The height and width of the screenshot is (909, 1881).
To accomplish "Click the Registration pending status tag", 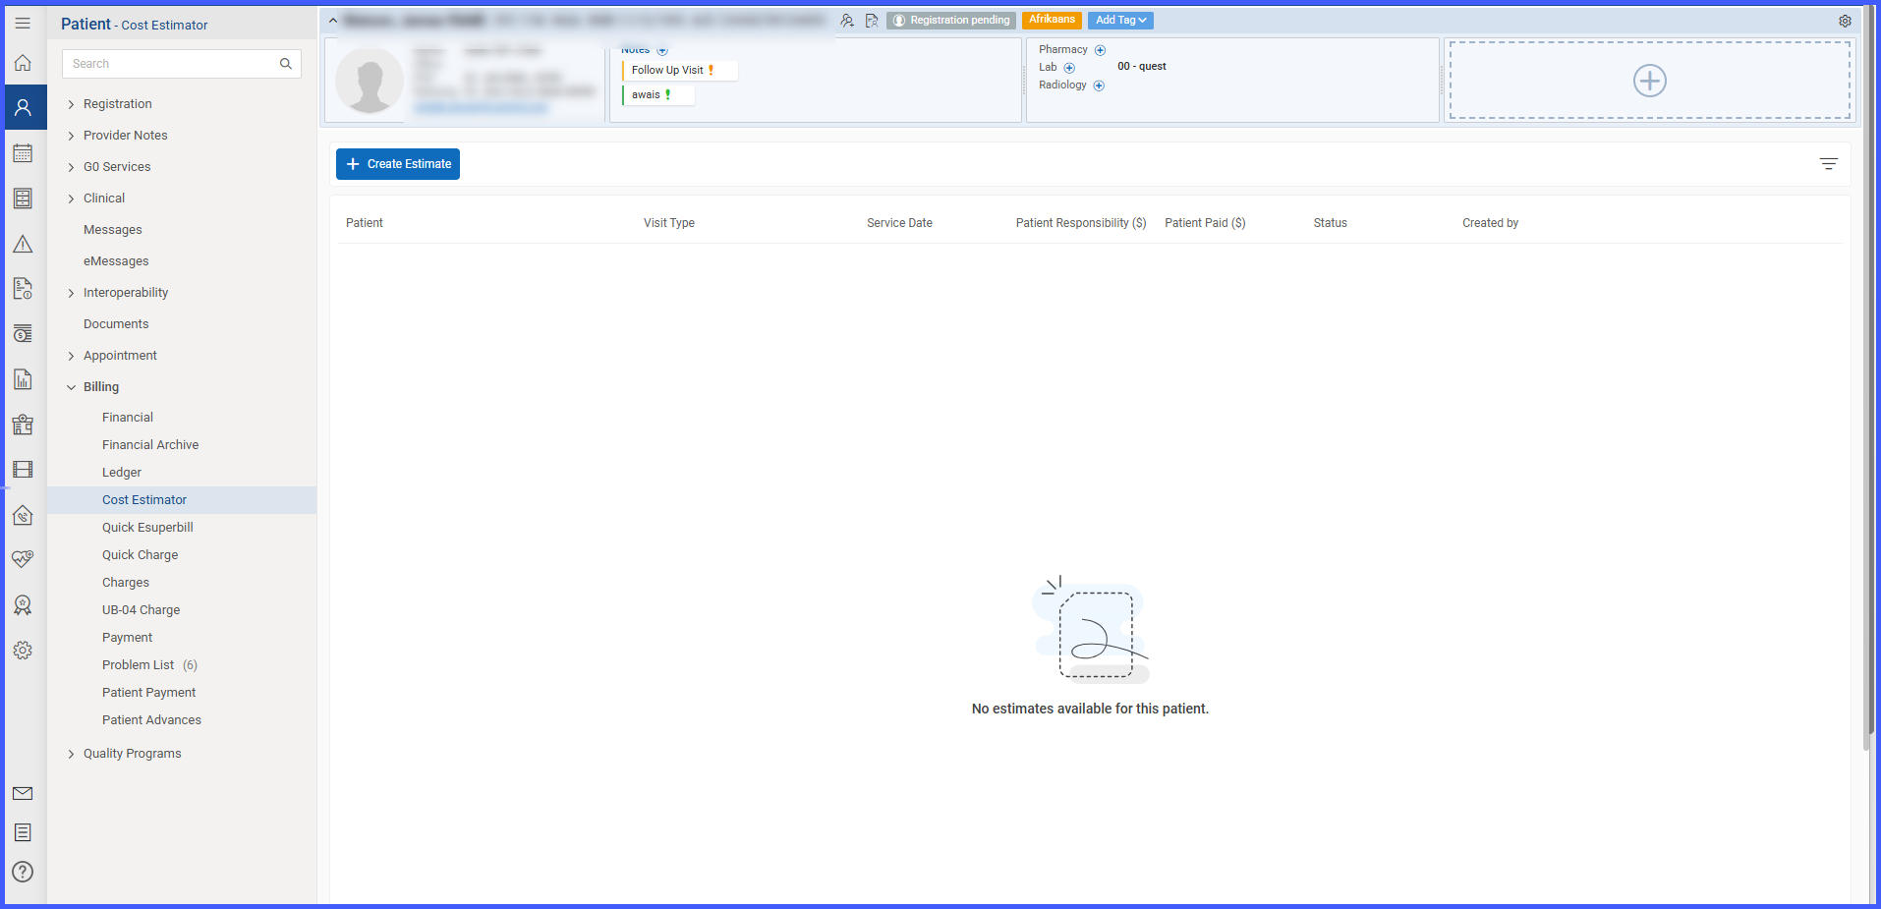I will coord(951,20).
